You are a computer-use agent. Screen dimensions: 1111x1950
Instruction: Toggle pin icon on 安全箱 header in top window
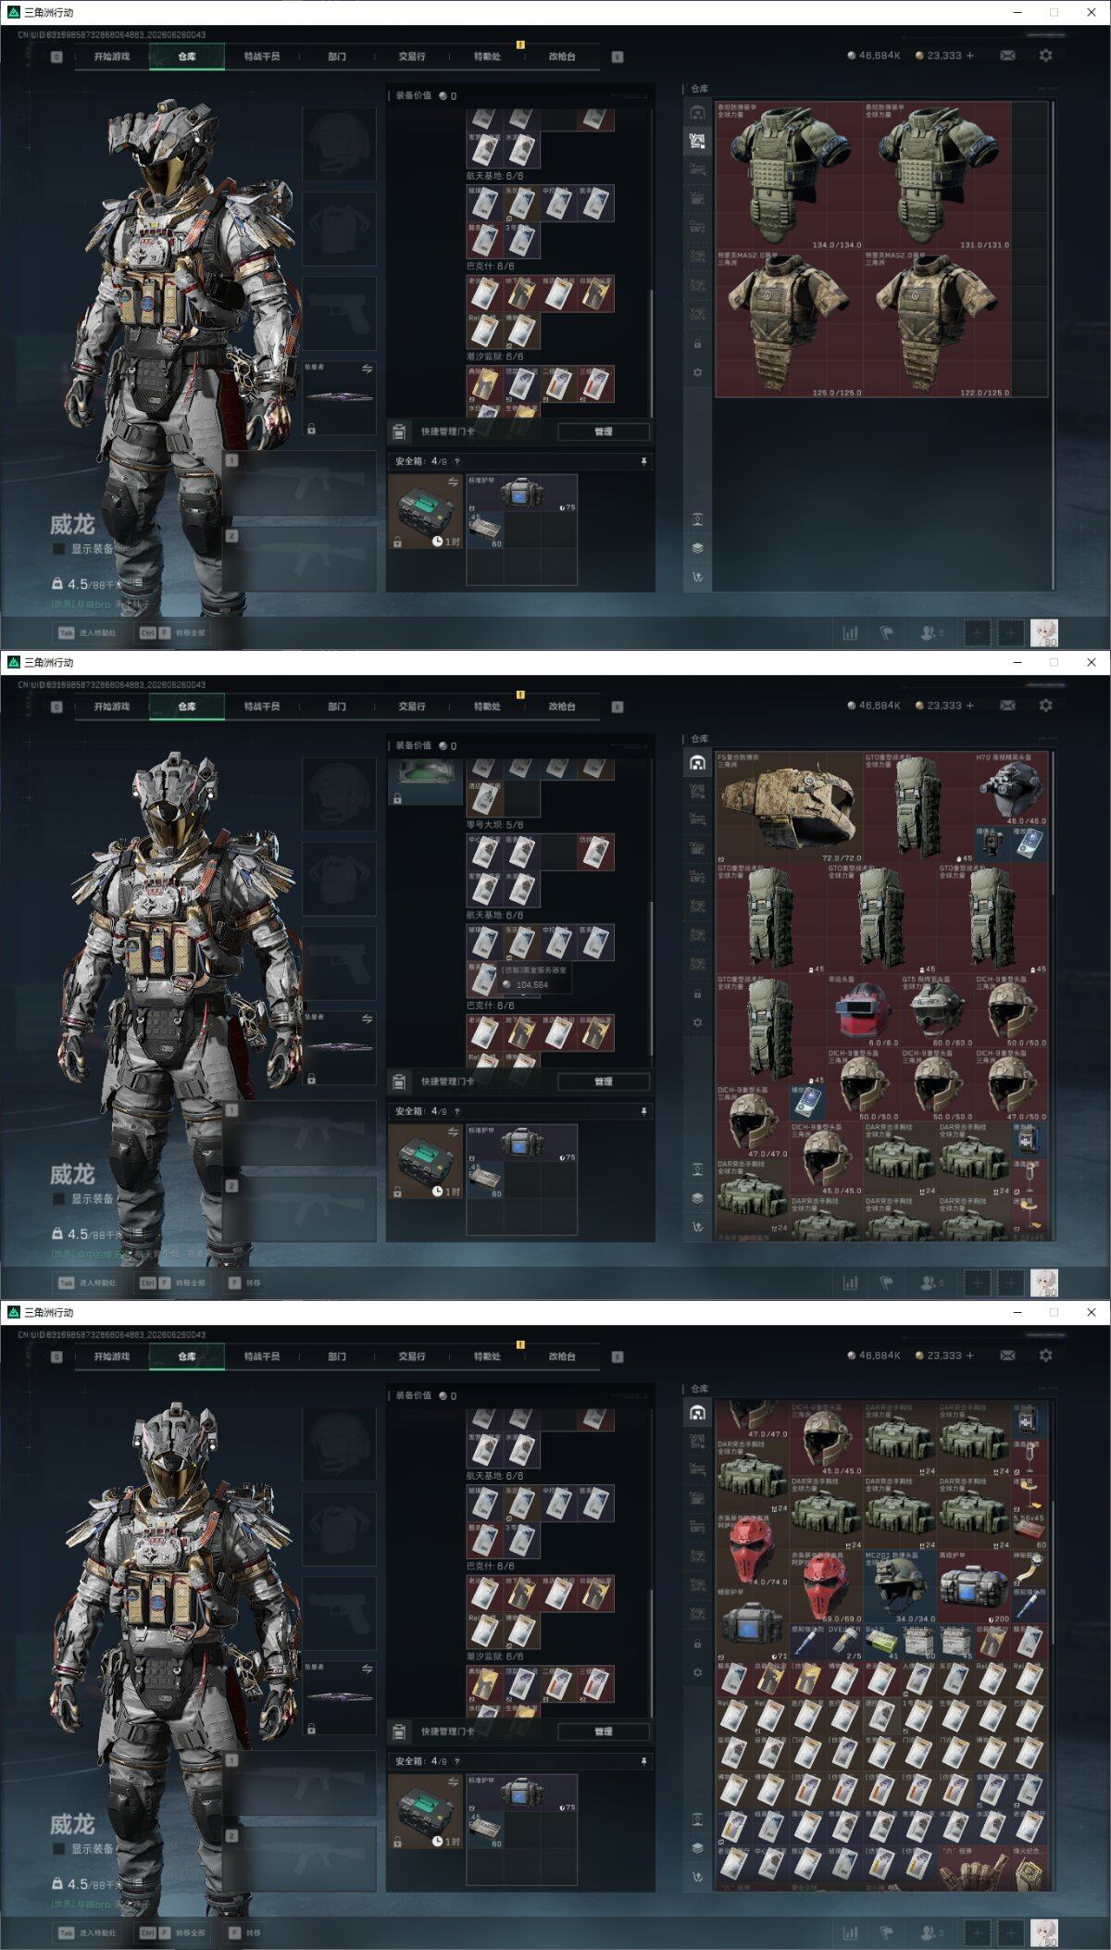tap(643, 461)
